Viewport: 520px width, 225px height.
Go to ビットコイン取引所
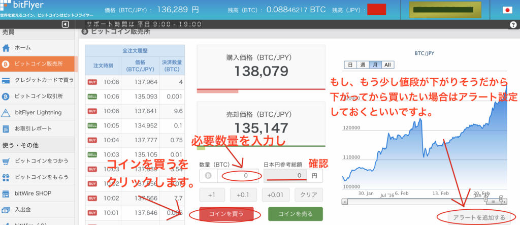[x=37, y=97]
